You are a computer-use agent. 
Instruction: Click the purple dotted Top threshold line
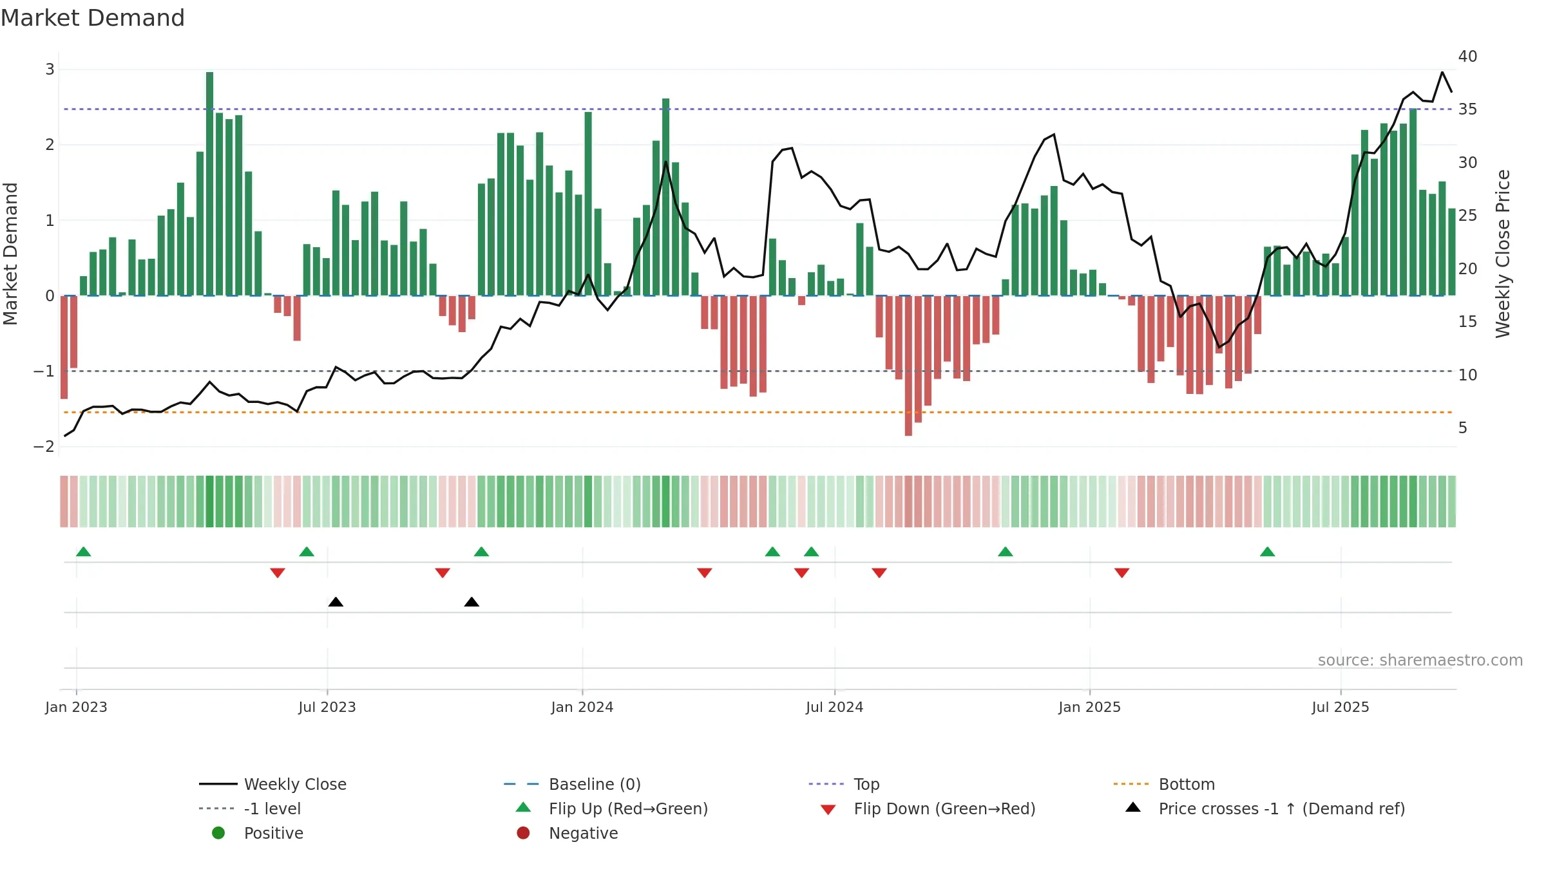click(758, 109)
